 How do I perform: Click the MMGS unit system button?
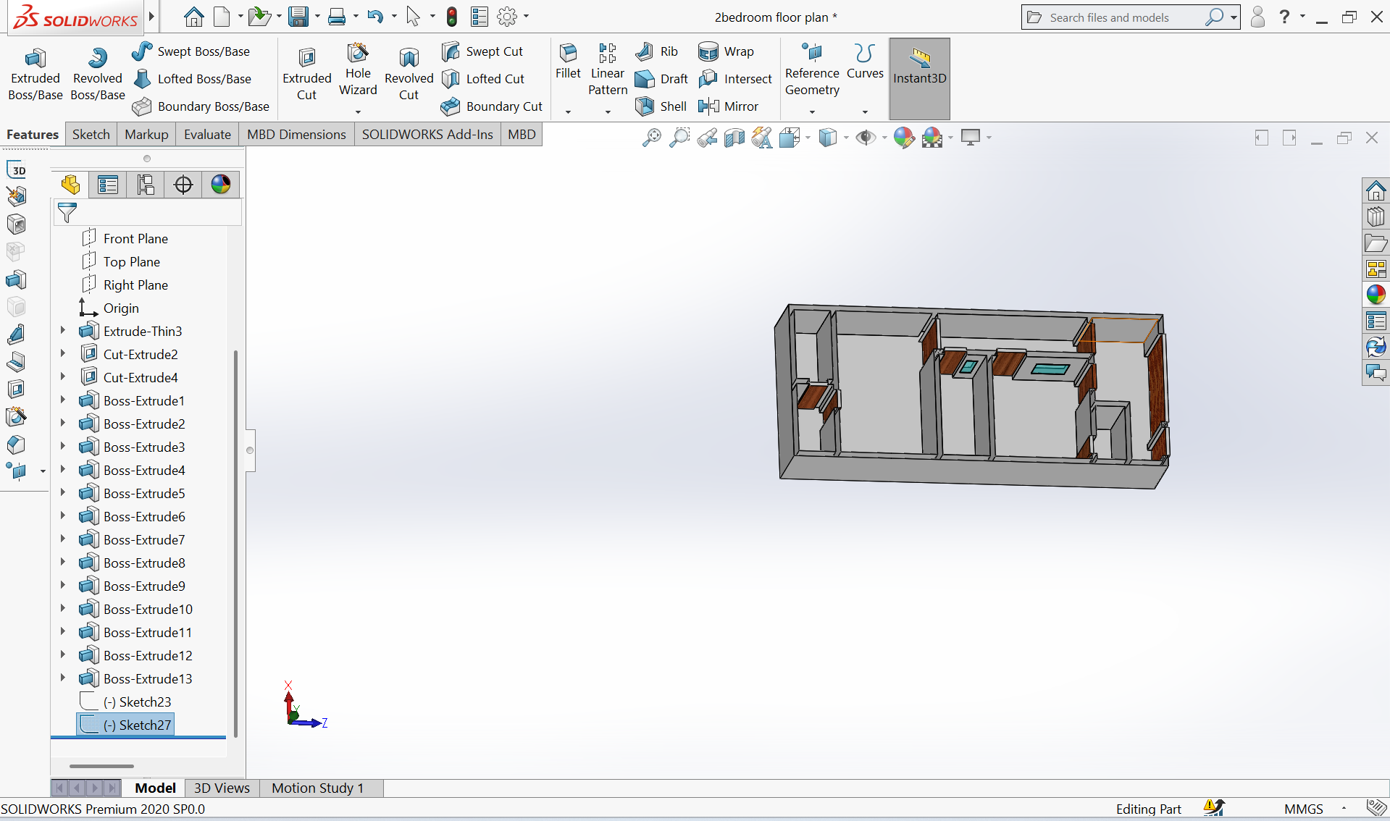[1303, 809]
